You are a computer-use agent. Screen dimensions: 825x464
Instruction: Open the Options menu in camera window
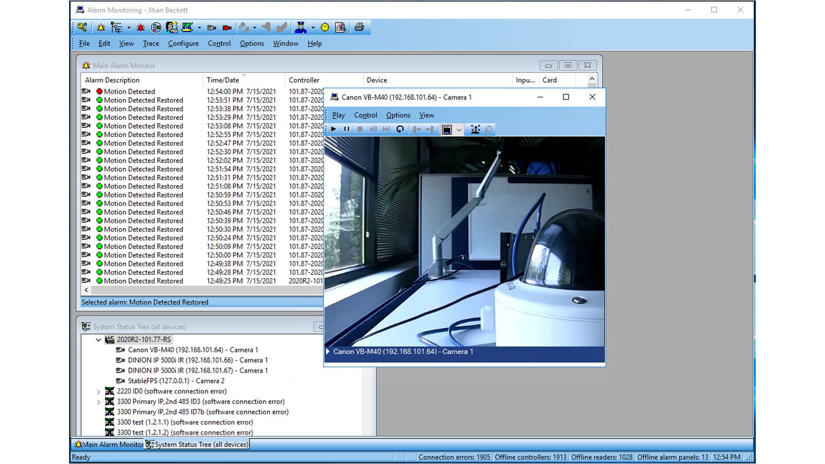point(398,115)
